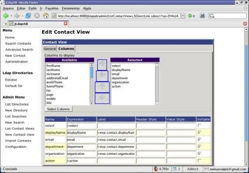The width and height of the screenshot is (249, 173).
Task: Open the Home page icon
Action: (46, 16)
